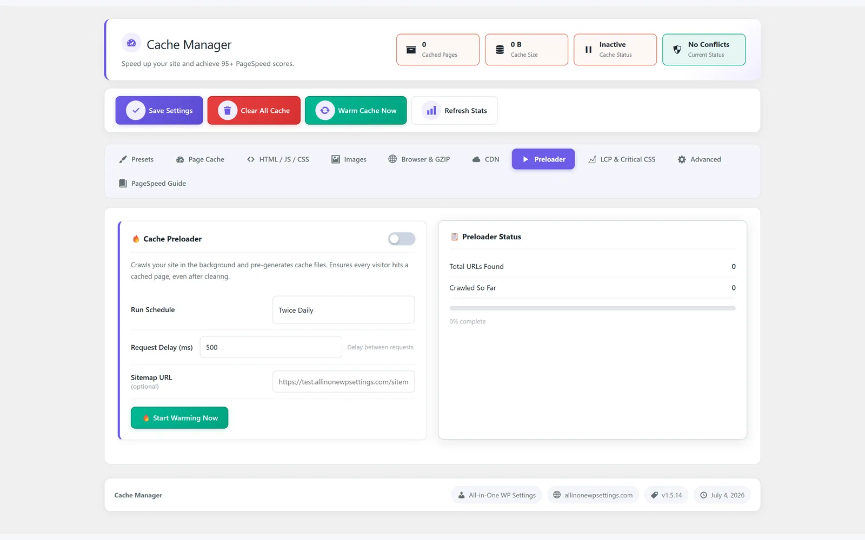Click the Inactive cache status pause icon
The width and height of the screenshot is (865, 540).
[588, 50]
